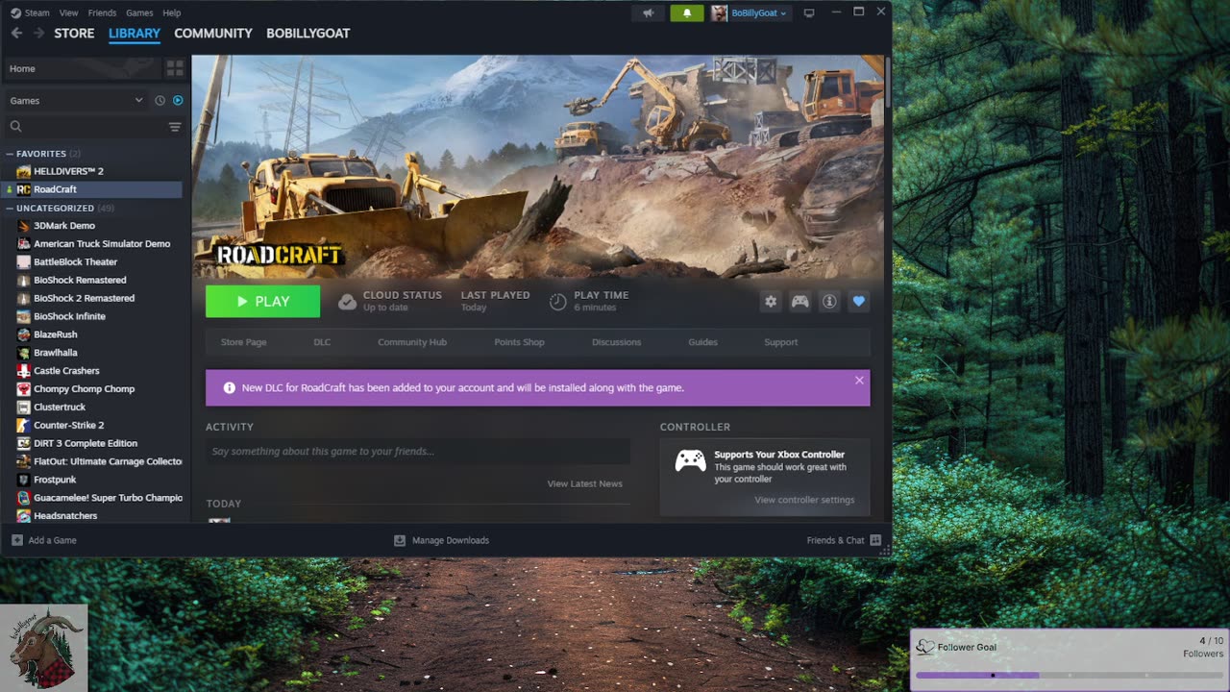Click View Latest News
Image resolution: width=1230 pixels, height=692 pixels.
tap(584, 483)
